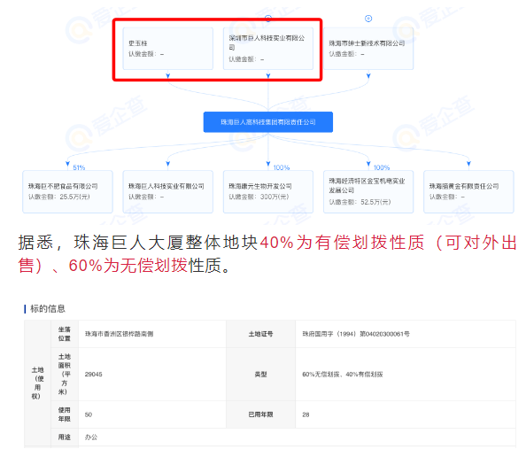Click the 珠海康元生物开发公司 node
This screenshot has width=526, height=449.
(268, 191)
